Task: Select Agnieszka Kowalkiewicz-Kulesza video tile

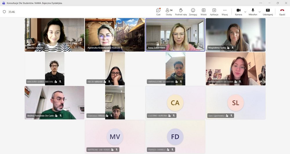Action: point(115,35)
